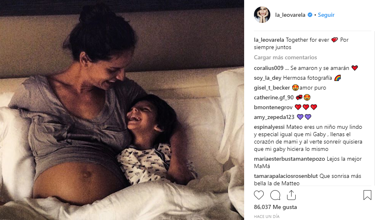The width and height of the screenshot is (375, 220).
Task: Open comments with the speech bubble icon
Action: point(275,195)
